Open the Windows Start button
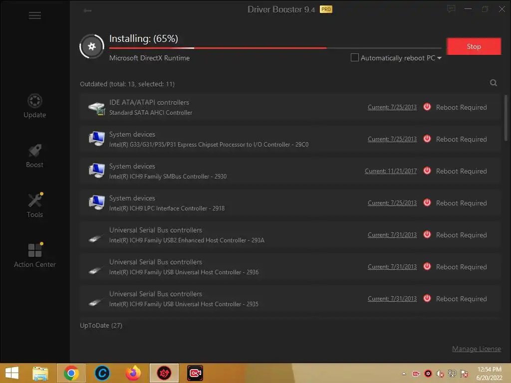 coord(12,373)
